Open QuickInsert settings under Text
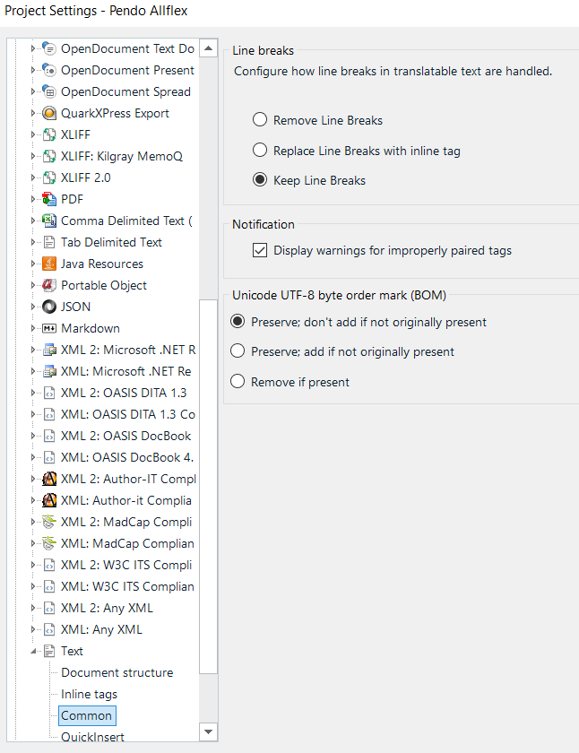 pyautogui.click(x=92, y=736)
